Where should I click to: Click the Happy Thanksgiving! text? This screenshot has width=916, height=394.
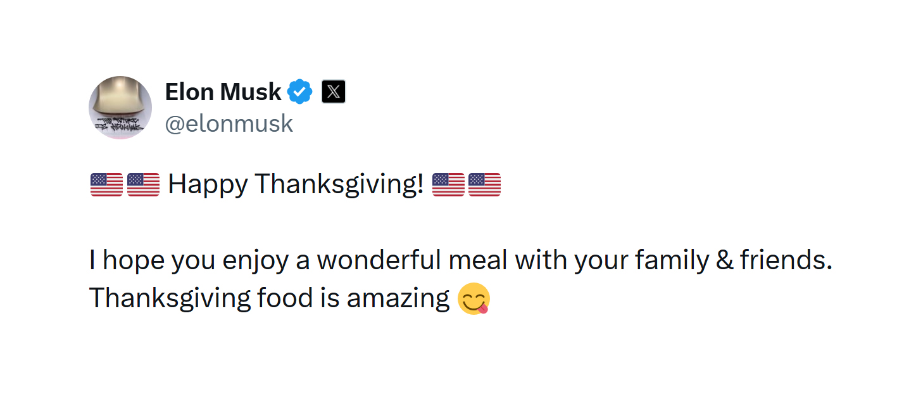[296, 184]
